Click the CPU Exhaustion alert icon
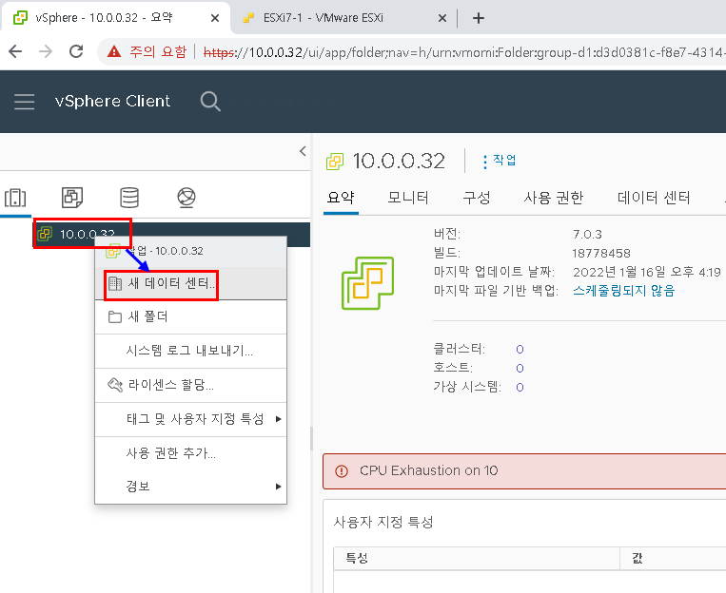726x593 pixels. point(342,471)
